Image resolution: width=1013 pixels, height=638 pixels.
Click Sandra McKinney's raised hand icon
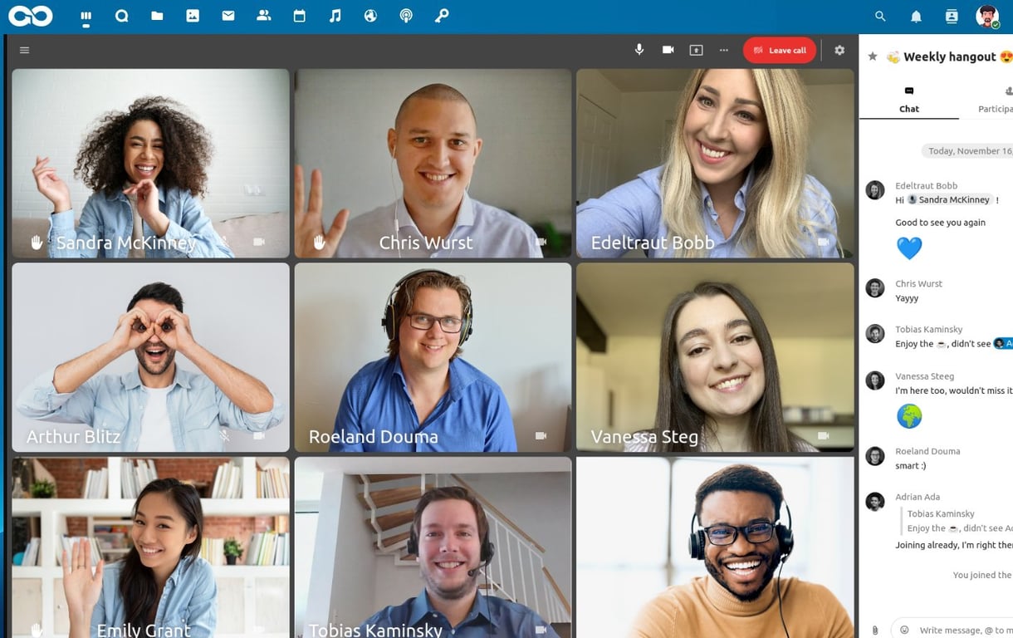click(37, 243)
